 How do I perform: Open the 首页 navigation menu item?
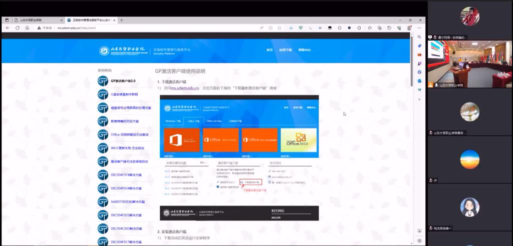pyautogui.click(x=270, y=50)
